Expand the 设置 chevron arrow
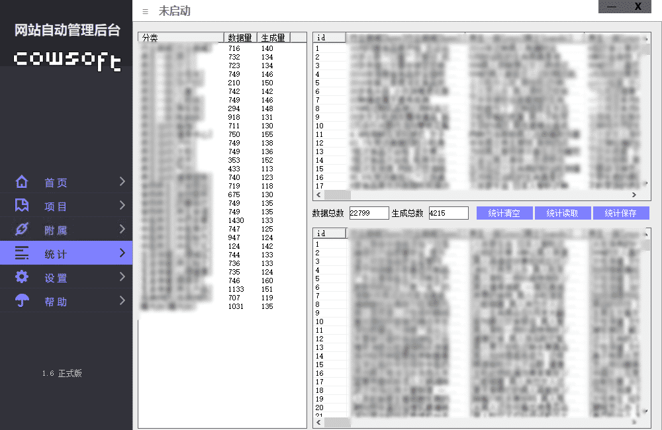 pos(122,277)
